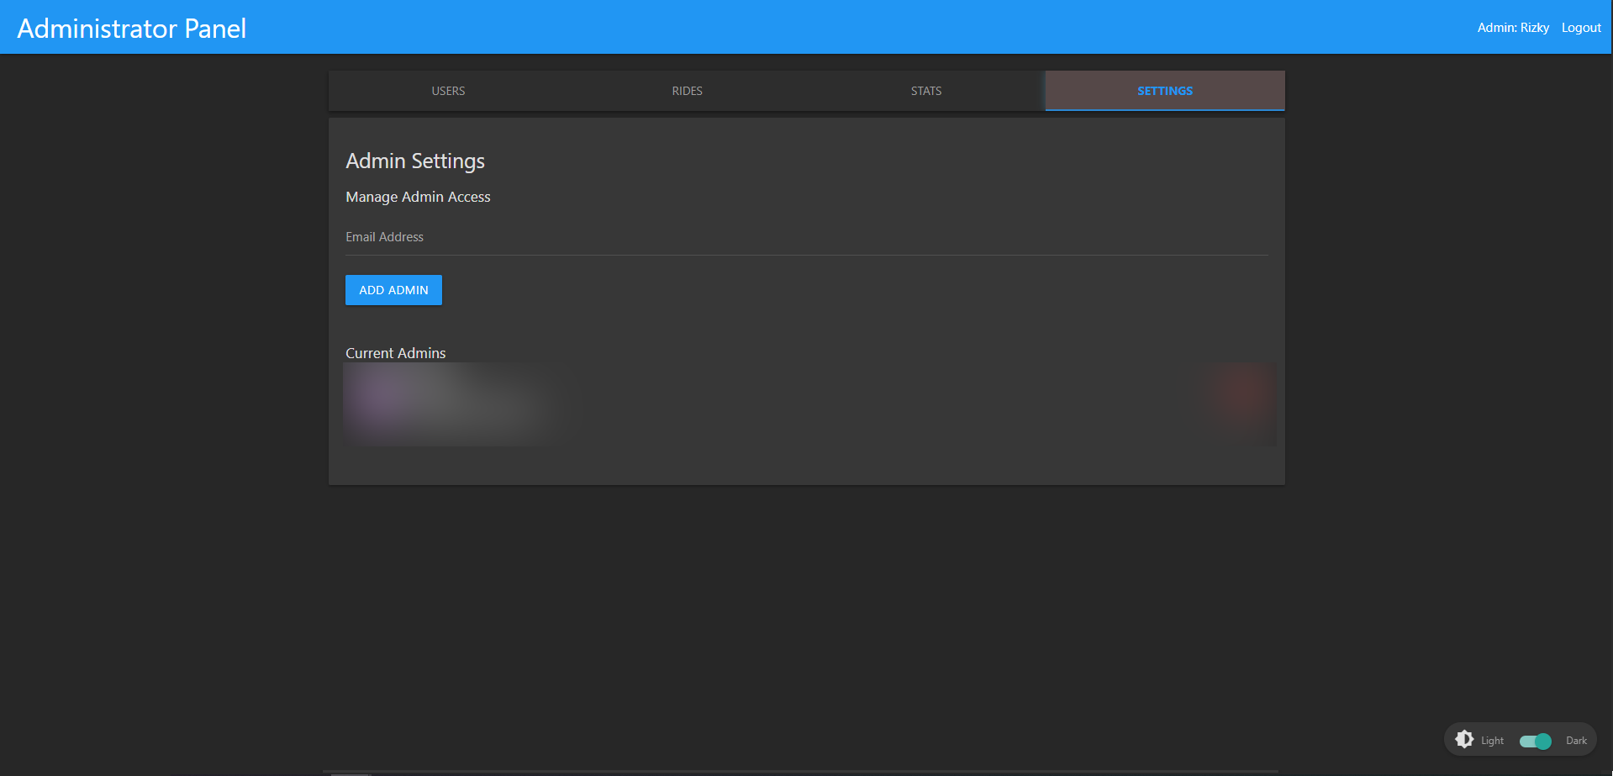This screenshot has width=1613, height=776.
Task: Click the brightness theme icon
Action: 1464,739
